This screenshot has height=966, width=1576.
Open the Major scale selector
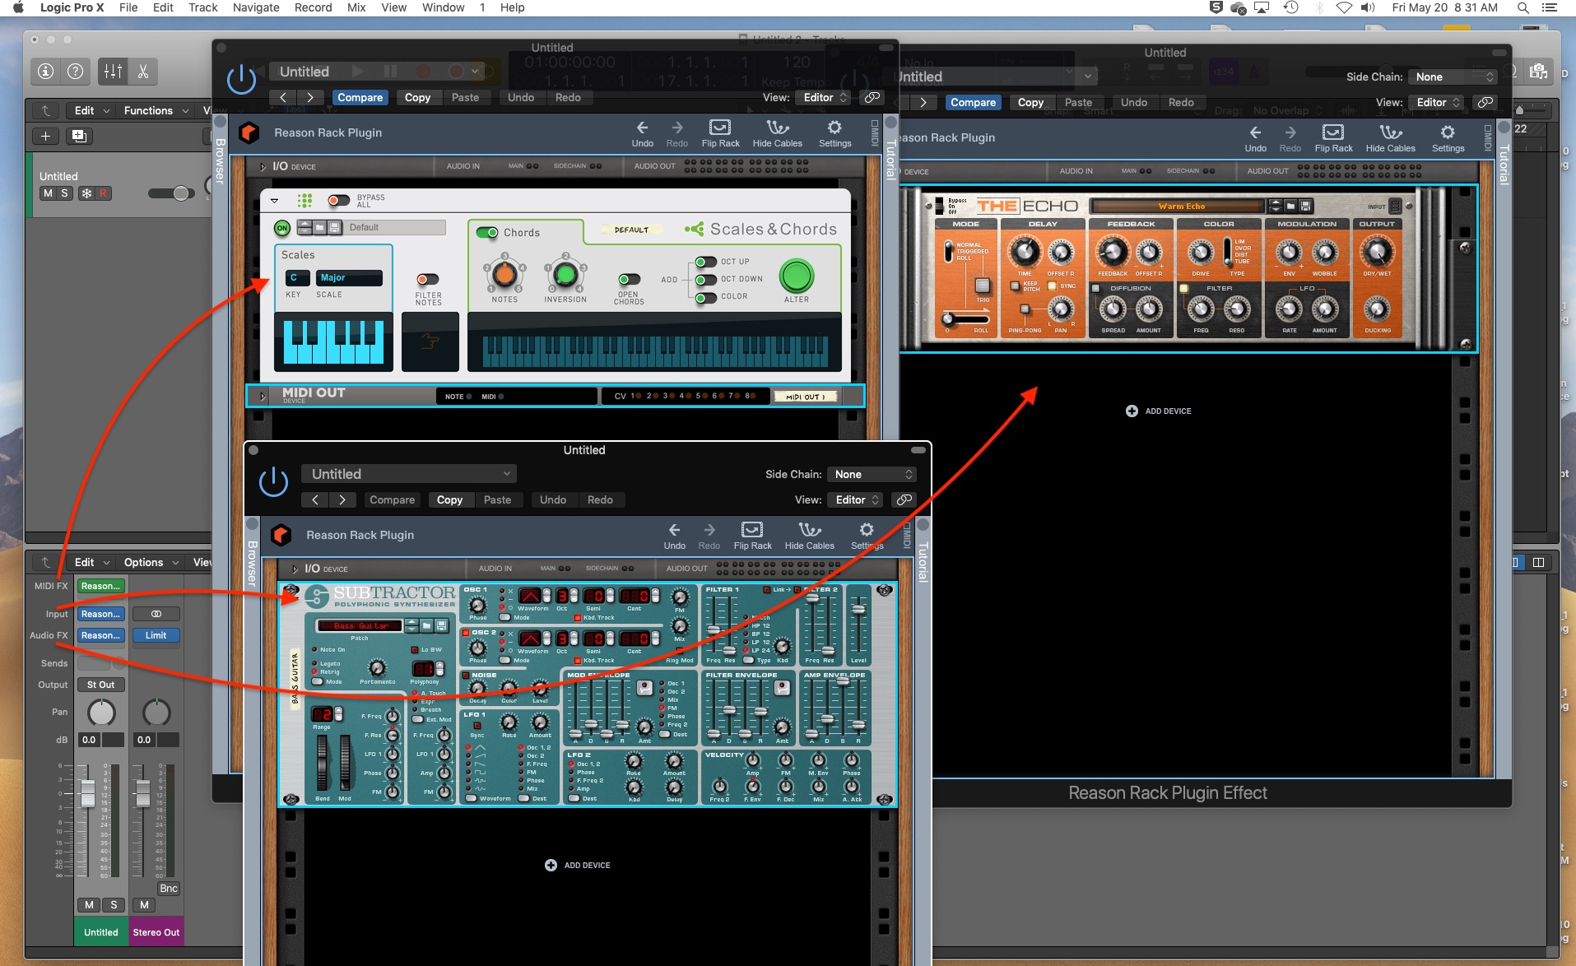tap(349, 278)
